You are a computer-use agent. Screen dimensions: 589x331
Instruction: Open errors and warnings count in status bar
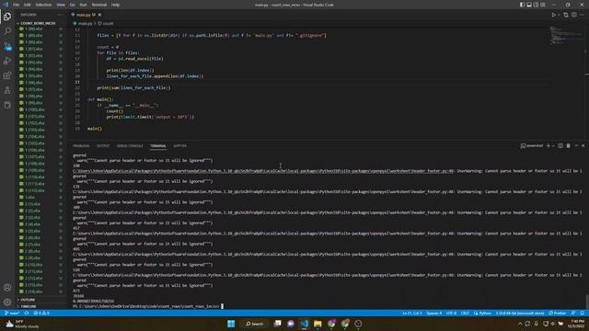[x=41, y=313]
